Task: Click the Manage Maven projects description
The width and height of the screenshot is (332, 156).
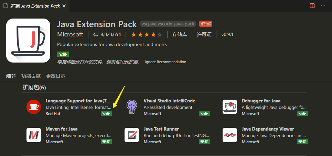Action: coord(78,135)
